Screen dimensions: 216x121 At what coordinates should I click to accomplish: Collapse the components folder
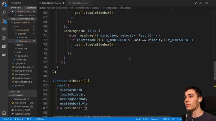(x=15, y=30)
